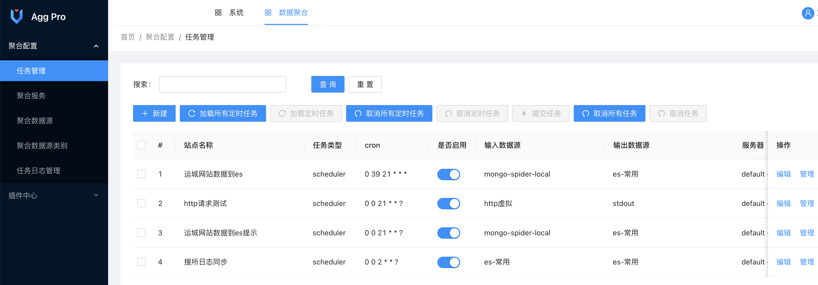
Task: Collapse the 聚合配置 sidebar group
Action: tap(54, 46)
